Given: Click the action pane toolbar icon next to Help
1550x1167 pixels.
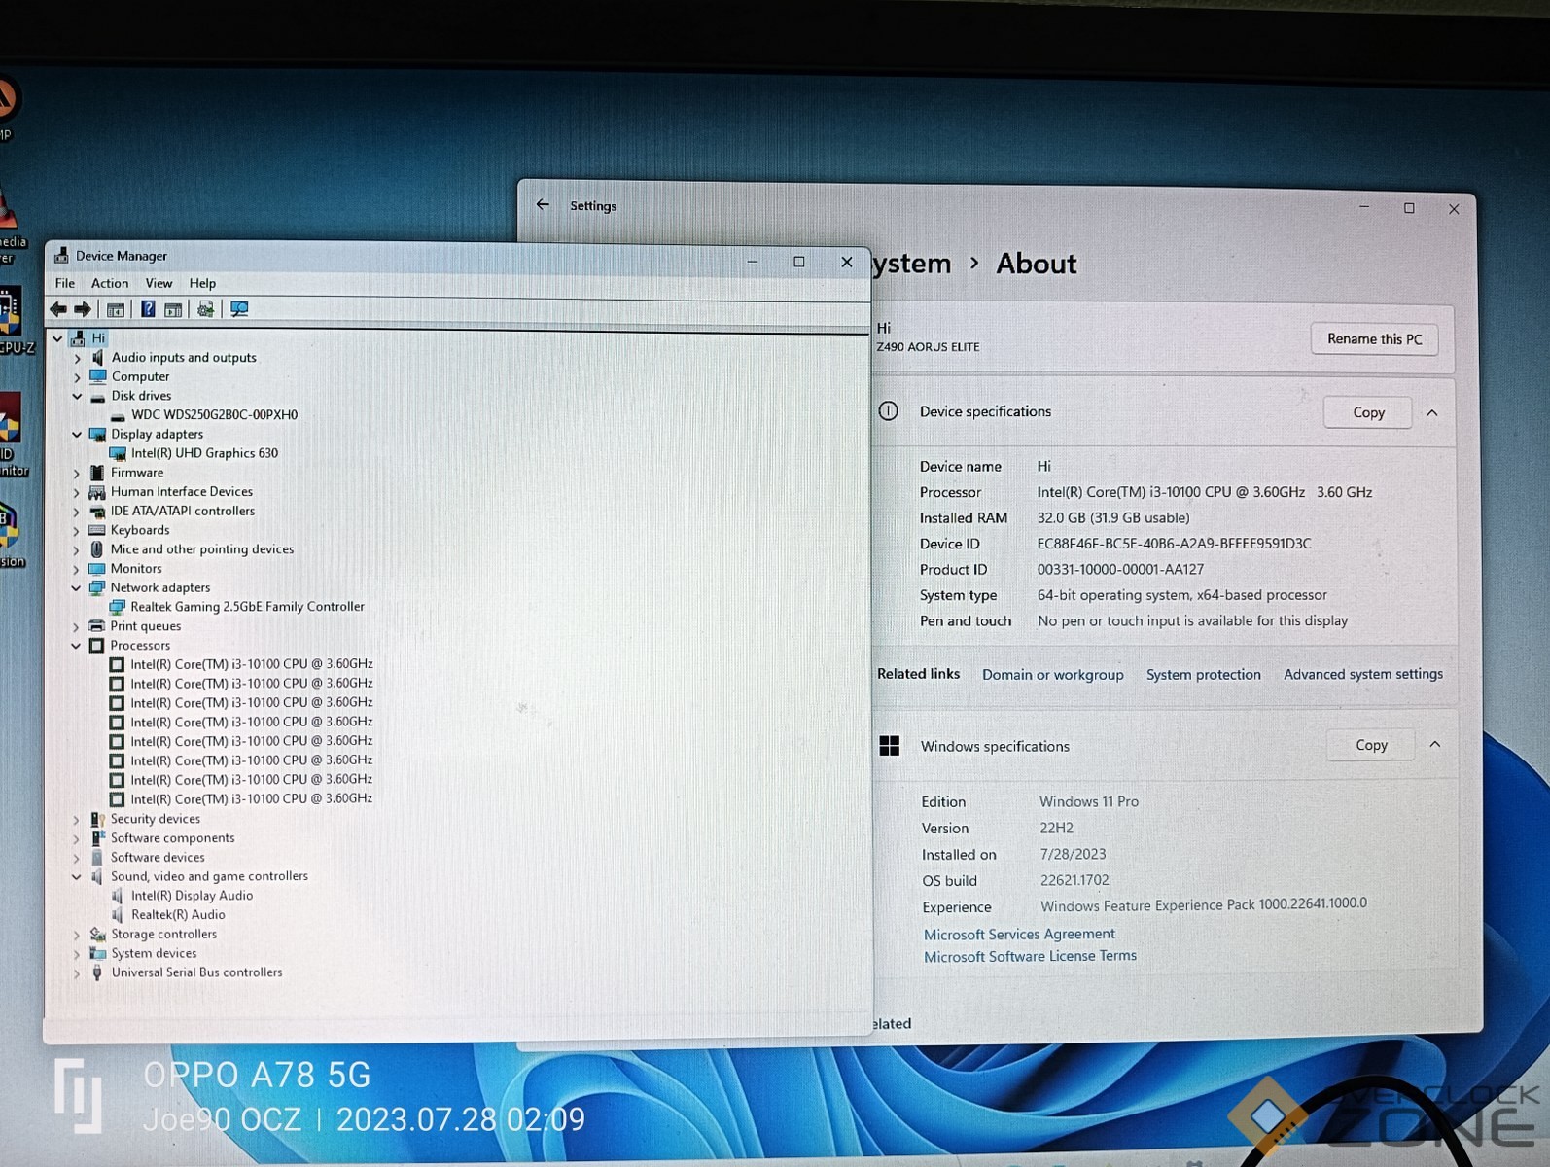Looking at the screenshot, I should [x=173, y=309].
